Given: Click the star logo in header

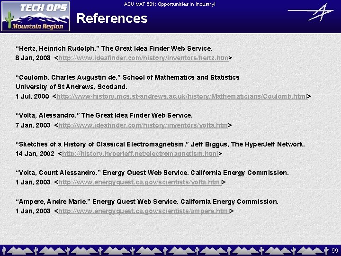Looking at the screenshot, I should pos(311,13).
